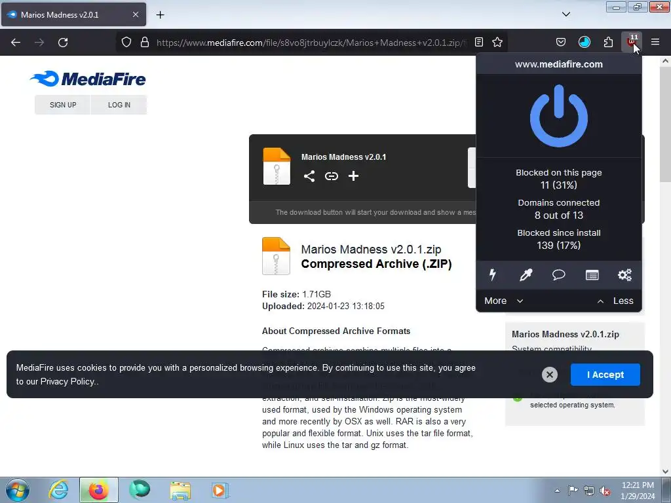Click 'Domains connected' 8 out of 13
The width and height of the screenshot is (671, 503).
click(558, 209)
